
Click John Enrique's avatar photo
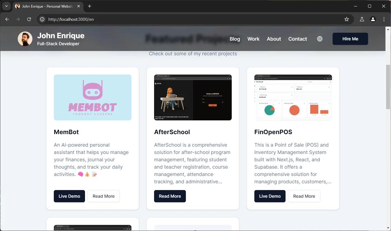25,39
